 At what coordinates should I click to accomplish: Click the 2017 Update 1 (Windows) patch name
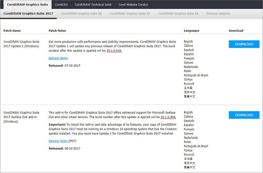21,44
